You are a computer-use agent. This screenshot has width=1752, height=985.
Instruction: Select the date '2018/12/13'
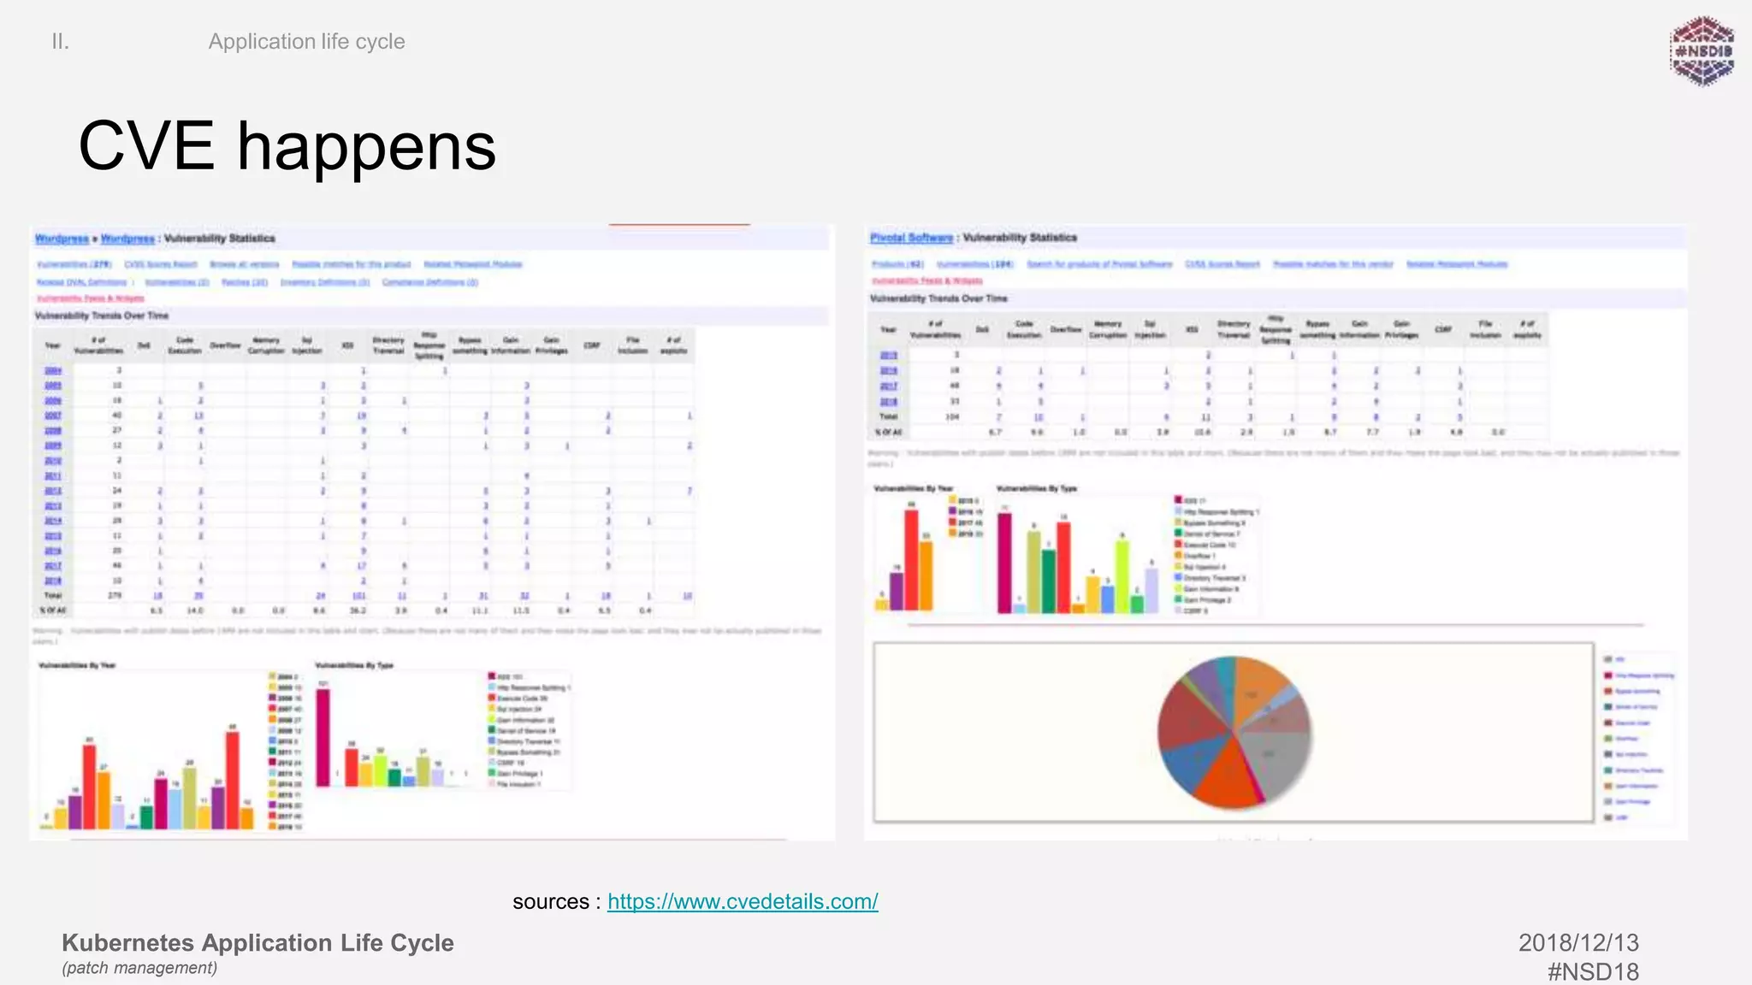coord(1578,942)
